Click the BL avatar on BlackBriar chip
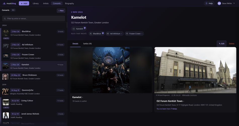 coord(91,34)
